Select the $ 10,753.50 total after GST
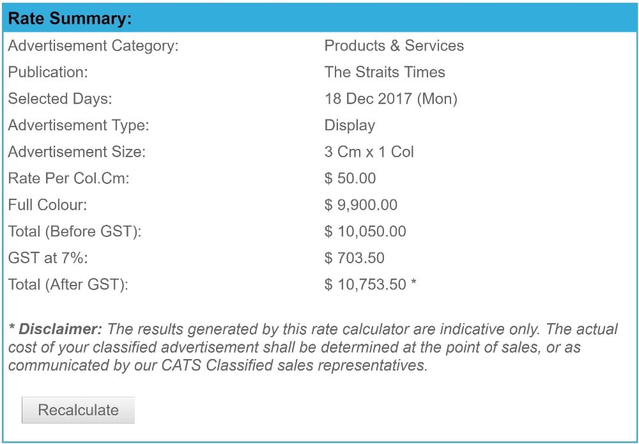This screenshot has width=639, height=444. 365,284
